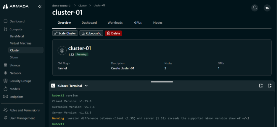Open the Kubectl Terminal dropdown arrow
The image size is (277, 127).
click(x=86, y=86)
